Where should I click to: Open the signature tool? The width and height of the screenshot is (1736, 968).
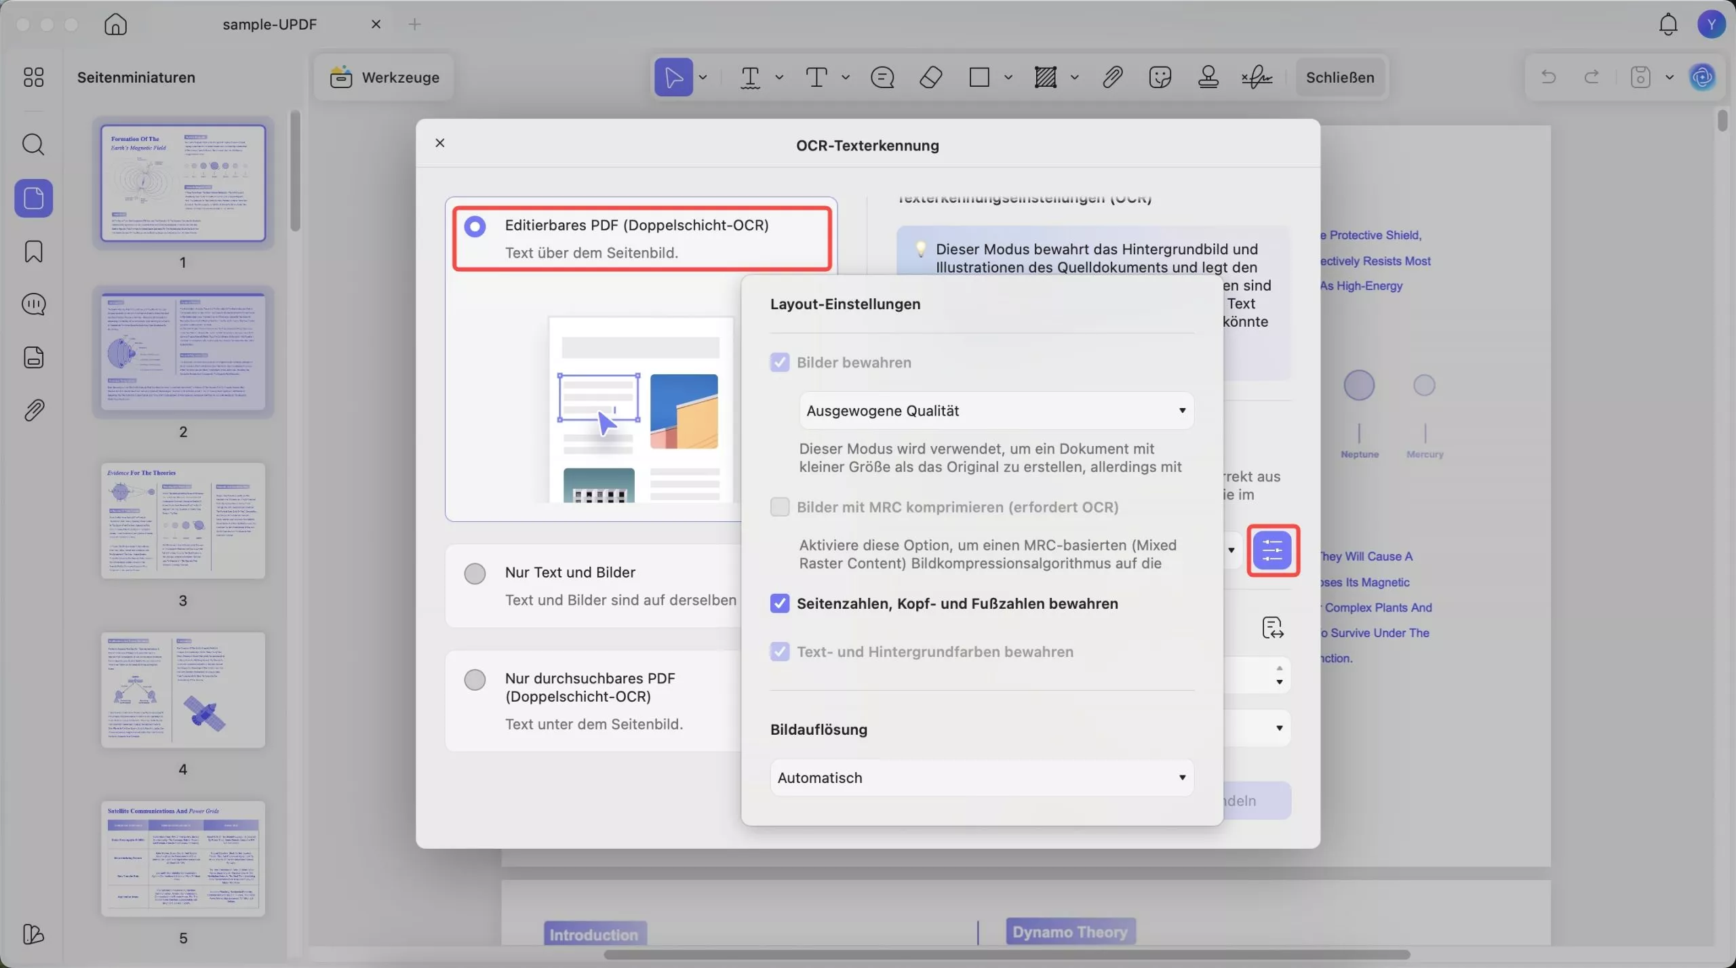pos(1257,77)
